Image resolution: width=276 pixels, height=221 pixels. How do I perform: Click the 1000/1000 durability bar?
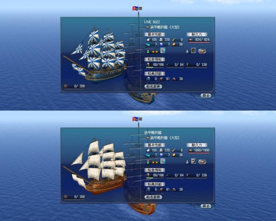point(199,151)
